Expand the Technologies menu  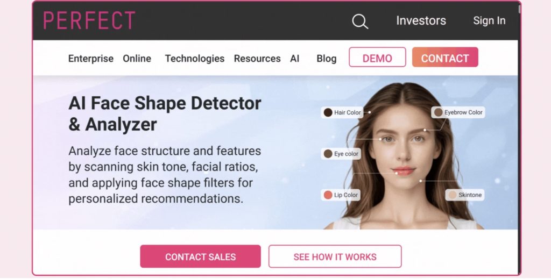(x=195, y=59)
